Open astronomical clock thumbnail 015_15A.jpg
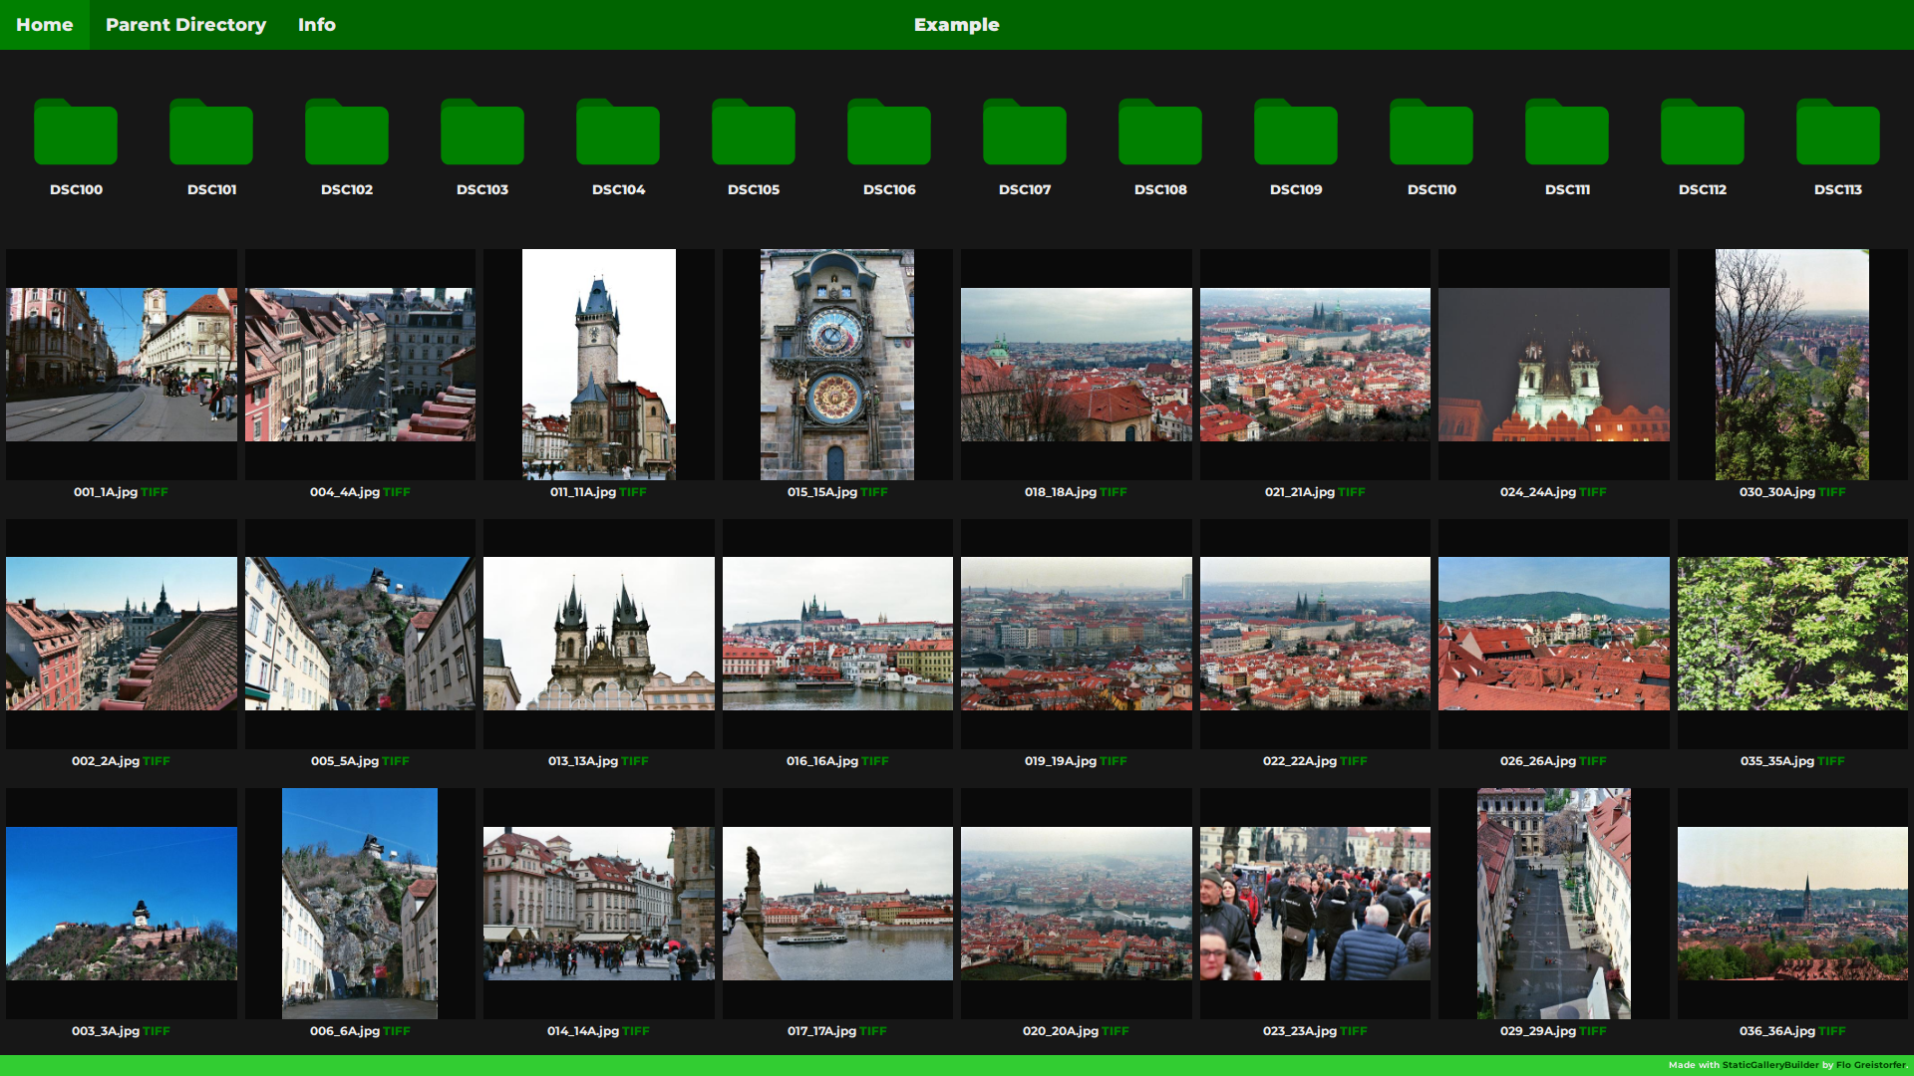Image resolution: width=1914 pixels, height=1076 pixels. 837,365
